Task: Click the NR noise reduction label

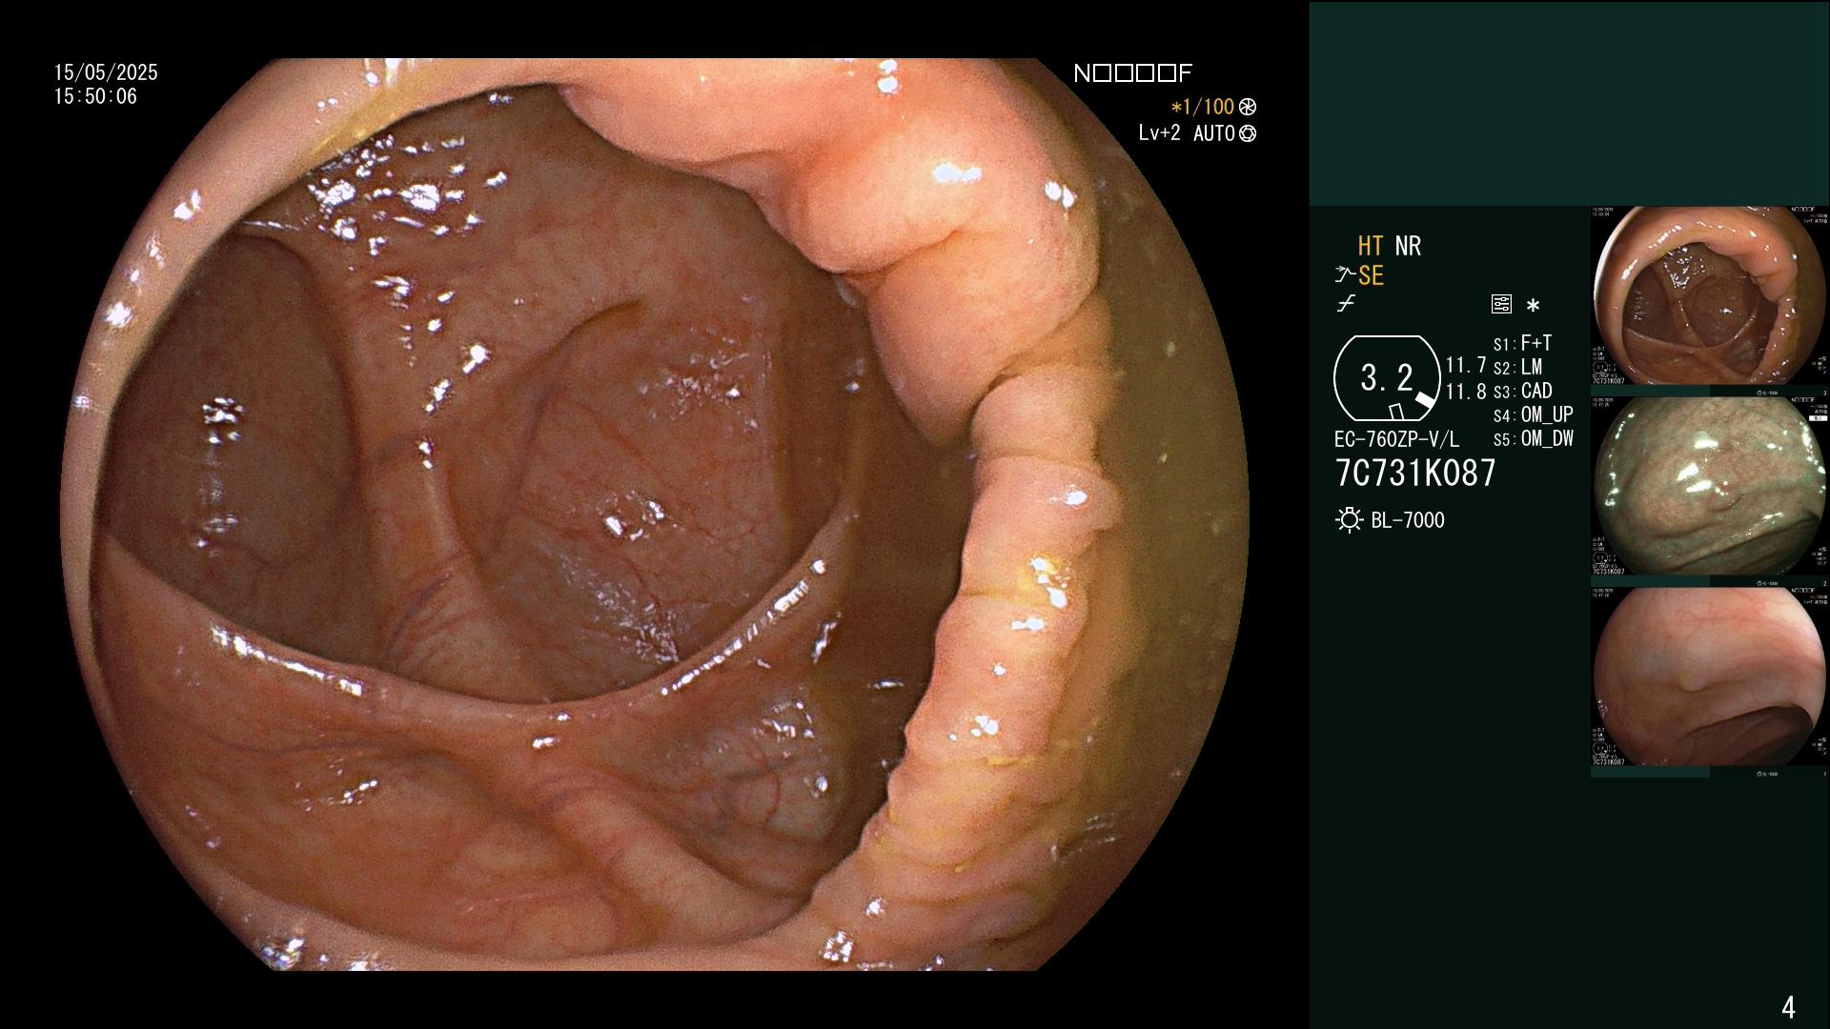Action: click(1408, 246)
